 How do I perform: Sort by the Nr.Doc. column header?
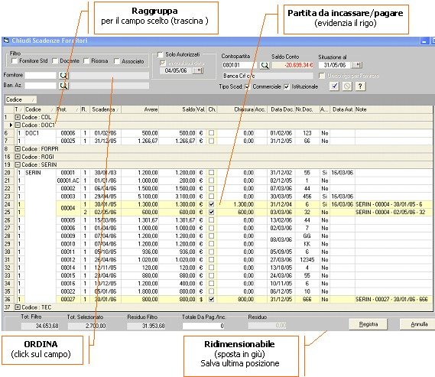[307, 109]
